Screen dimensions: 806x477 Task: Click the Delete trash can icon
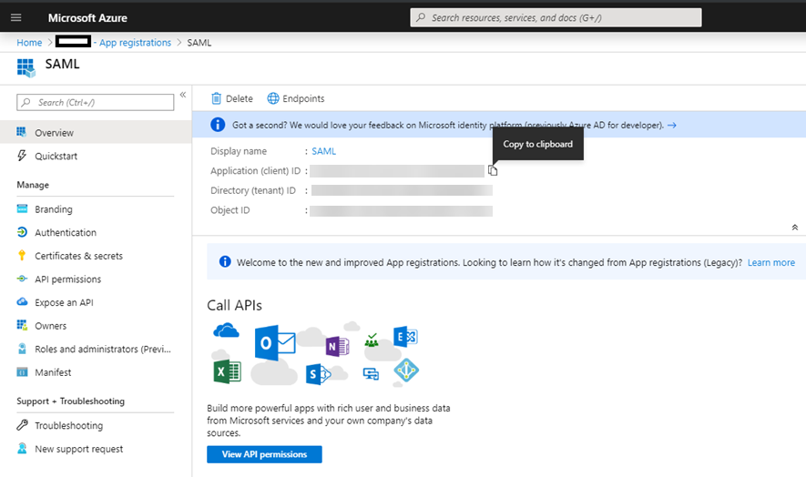pyautogui.click(x=217, y=98)
